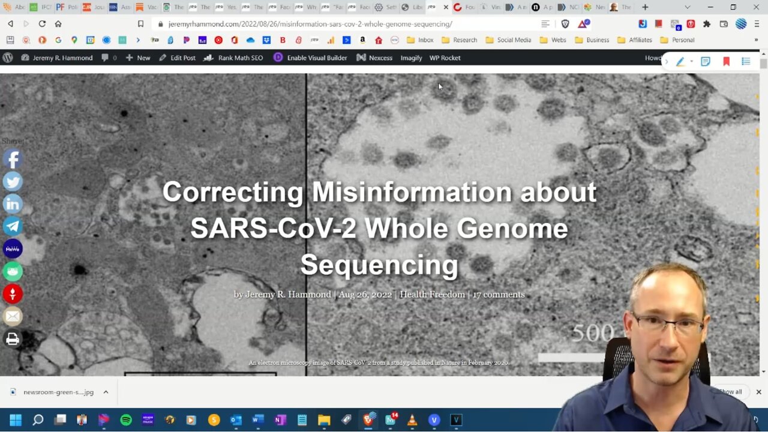Open tab search dropdown arrow
Screen dimensions: 768x432
coord(687,7)
